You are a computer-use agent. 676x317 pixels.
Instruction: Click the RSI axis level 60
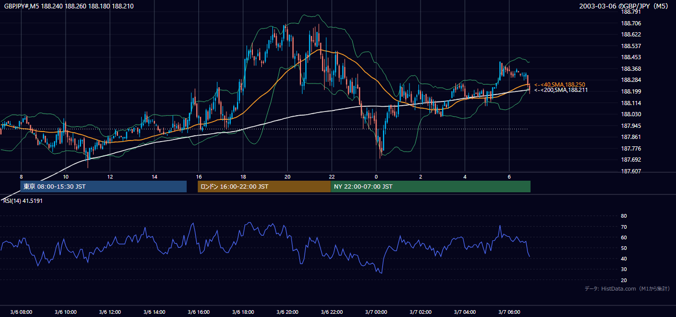point(624,238)
